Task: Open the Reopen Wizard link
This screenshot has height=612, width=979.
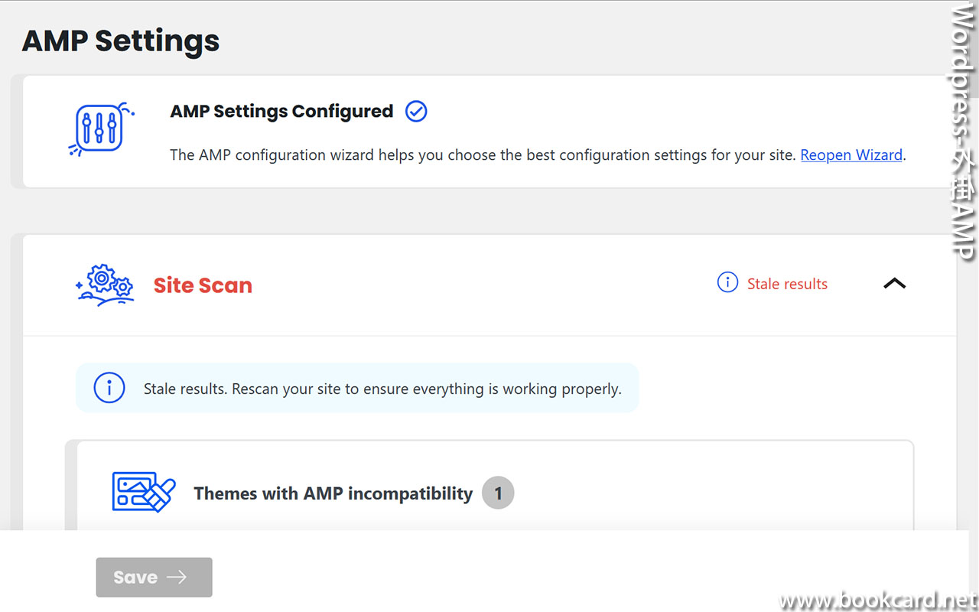Action: coord(851,155)
